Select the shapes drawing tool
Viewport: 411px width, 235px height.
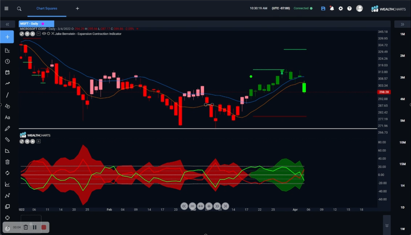point(7,106)
